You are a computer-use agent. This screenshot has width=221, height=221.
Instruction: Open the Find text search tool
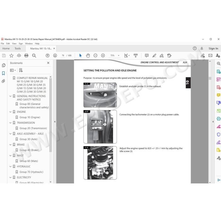(34, 56)
